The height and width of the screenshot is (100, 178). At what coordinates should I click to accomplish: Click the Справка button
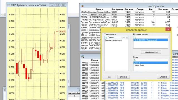click(163, 77)
